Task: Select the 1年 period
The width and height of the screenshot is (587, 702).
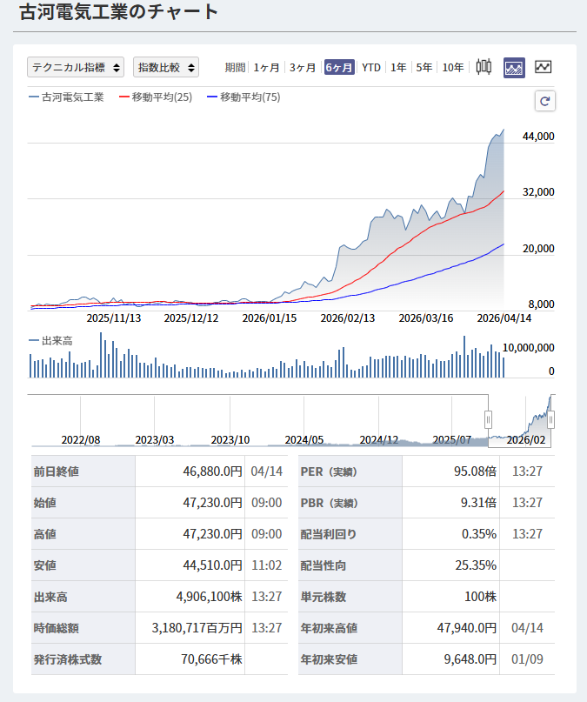Action: tap(398, 68)
